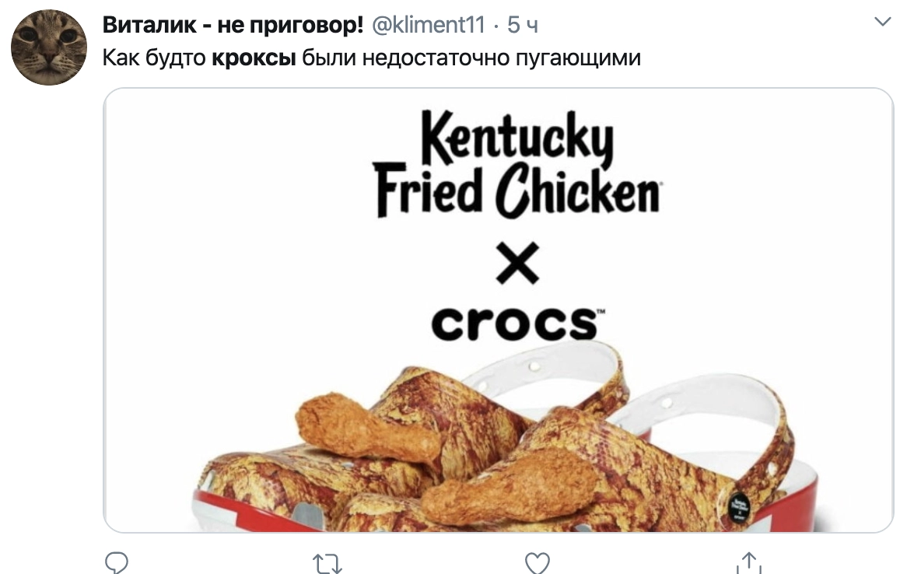Click the display name "Виталик - не приговор!"
This screenshot has height=574, width=907.
tap(233, 25)
